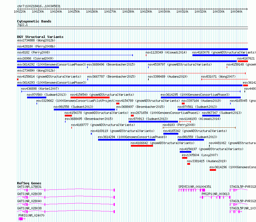Open the esv3667787 (Besenbacher2015) variant

click(111, 76)
